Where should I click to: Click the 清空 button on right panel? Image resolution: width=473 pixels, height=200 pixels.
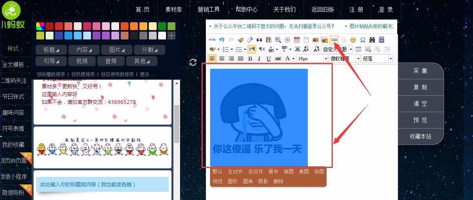(x=420, y=104)
